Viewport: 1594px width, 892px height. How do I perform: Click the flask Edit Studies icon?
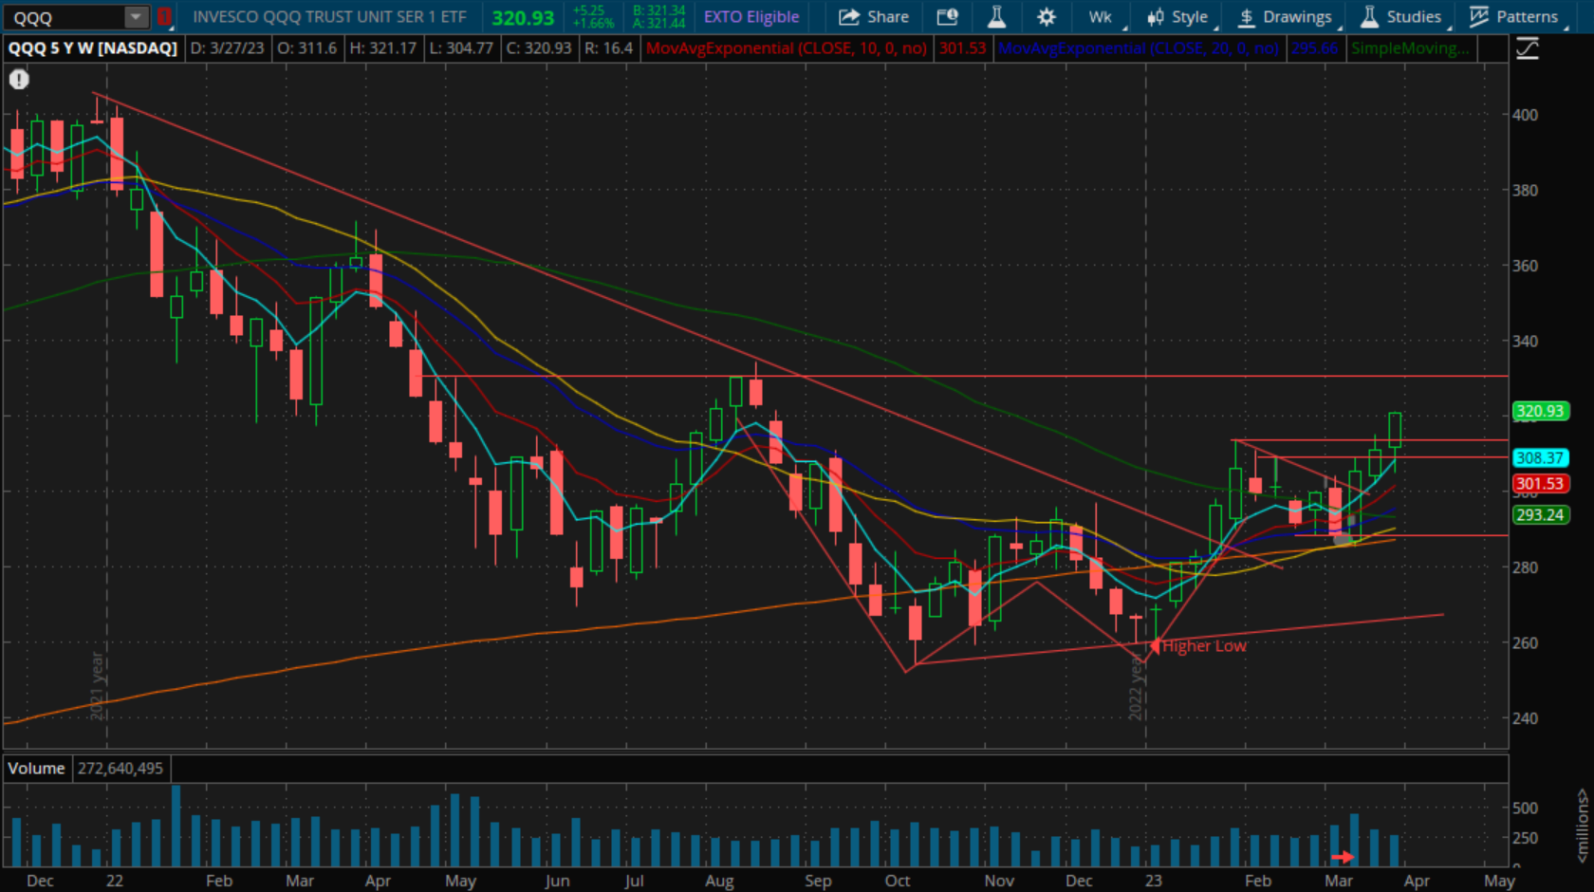[x=996, y=17]
